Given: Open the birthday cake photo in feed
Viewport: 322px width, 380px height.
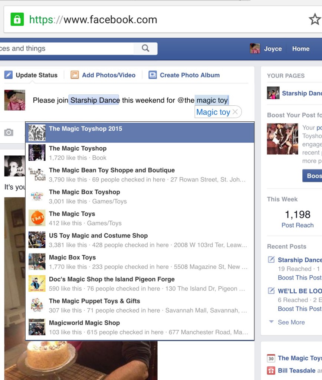Looking at the screenshot, I should point(81,360).
